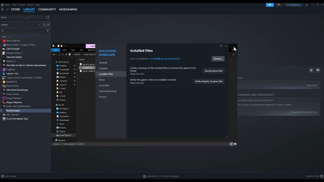Click Backup game files button
Screen dimensions: 324x182
point(214,71)
